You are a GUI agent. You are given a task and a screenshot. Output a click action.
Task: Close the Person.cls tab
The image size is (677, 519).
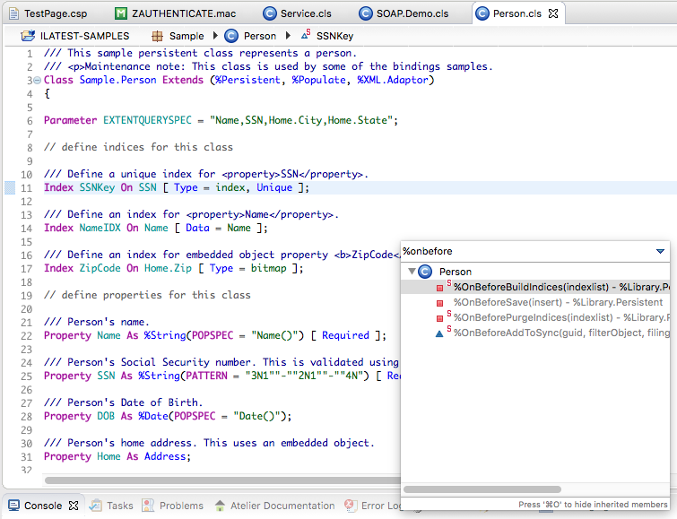pos(553,13)
